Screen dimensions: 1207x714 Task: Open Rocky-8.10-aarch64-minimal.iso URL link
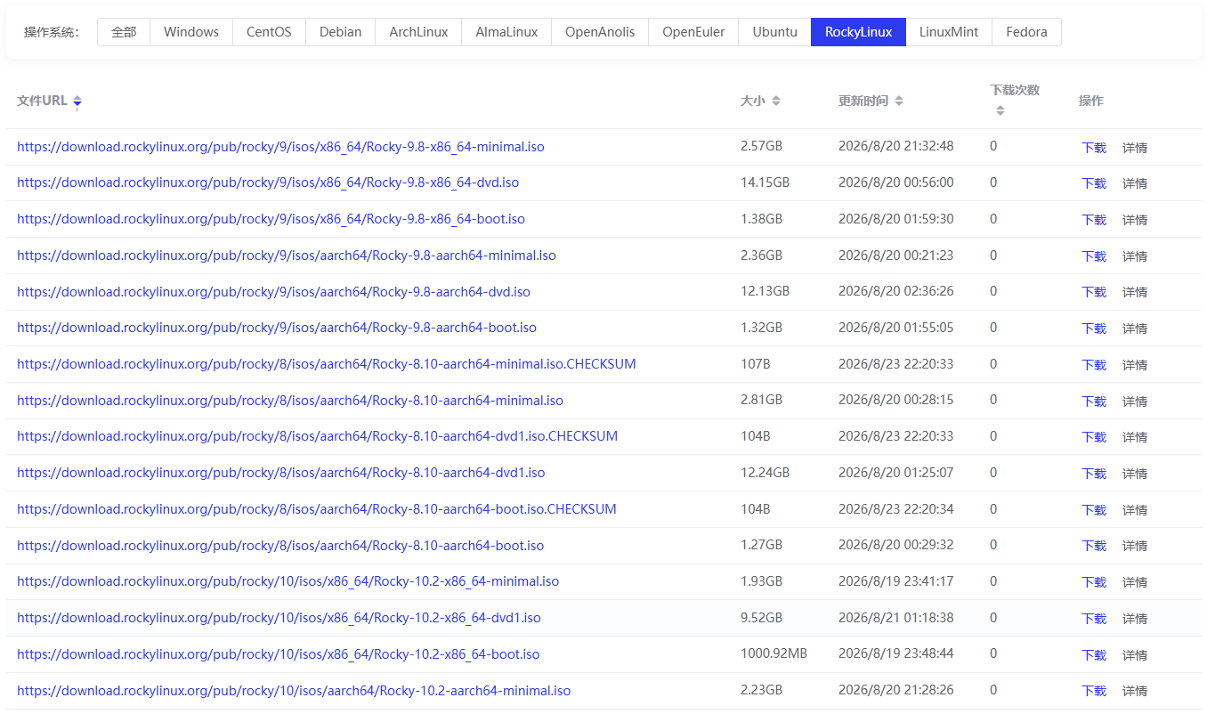[290, 401]
